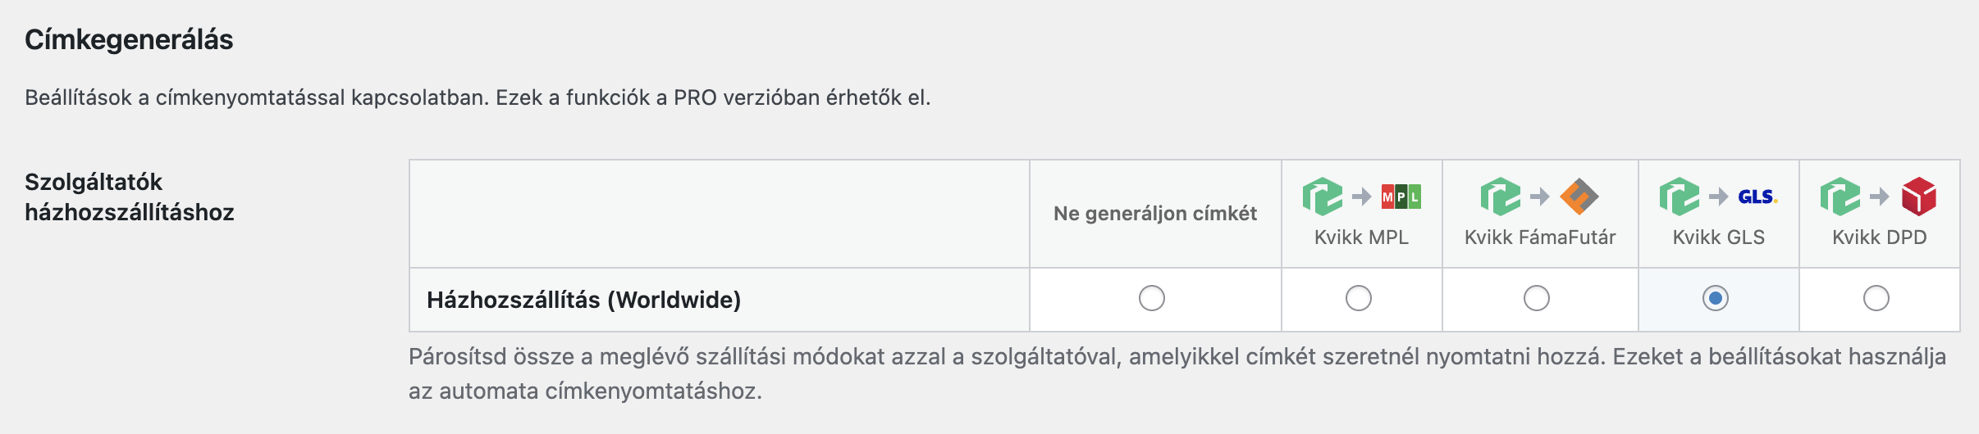
Task: Click the green Kvikk logo above Kvikk GLS
Action: click(x=1680, y=197)
